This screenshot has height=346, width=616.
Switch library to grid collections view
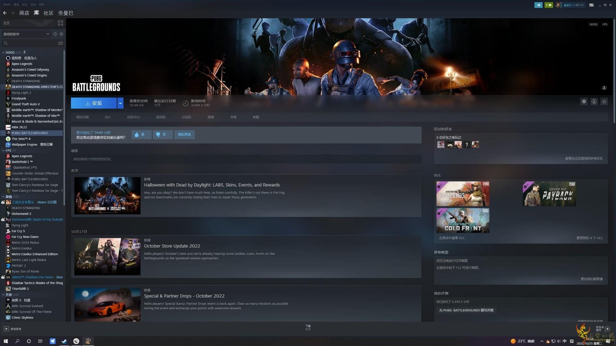point(60,23)
